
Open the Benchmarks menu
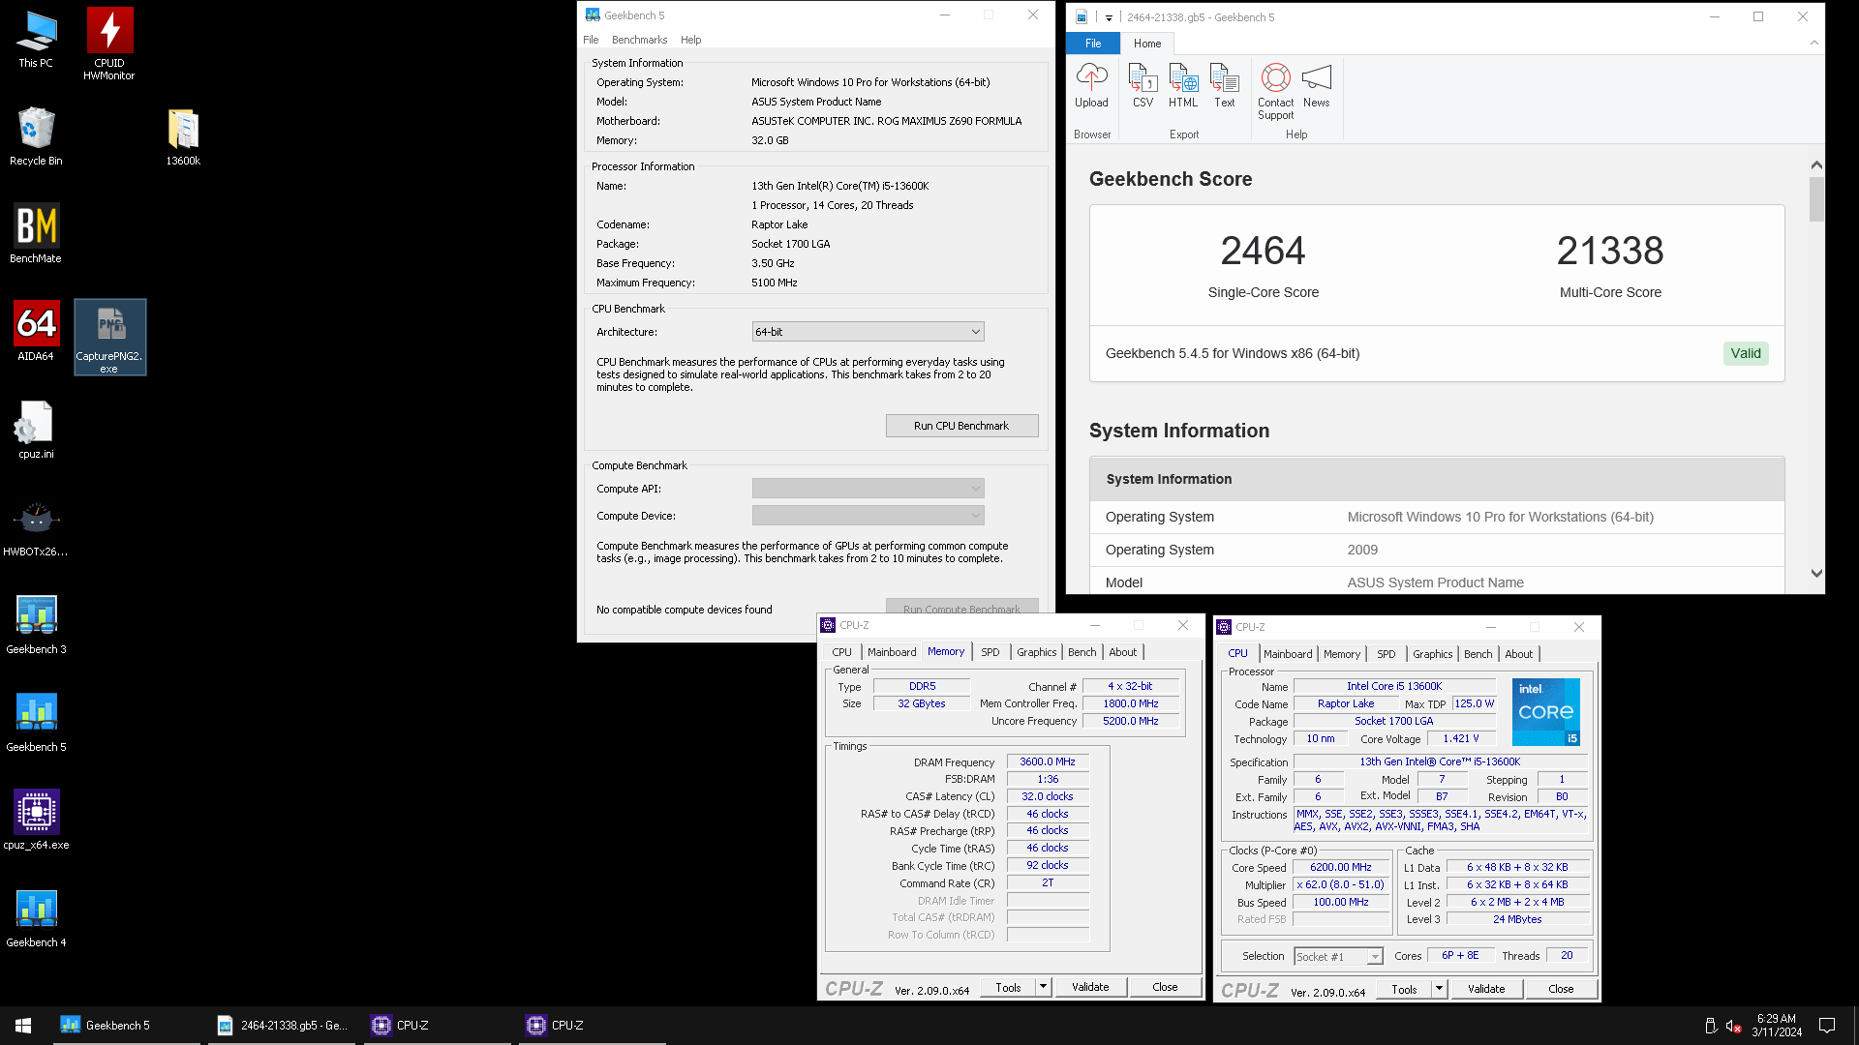tap(639, 40)
